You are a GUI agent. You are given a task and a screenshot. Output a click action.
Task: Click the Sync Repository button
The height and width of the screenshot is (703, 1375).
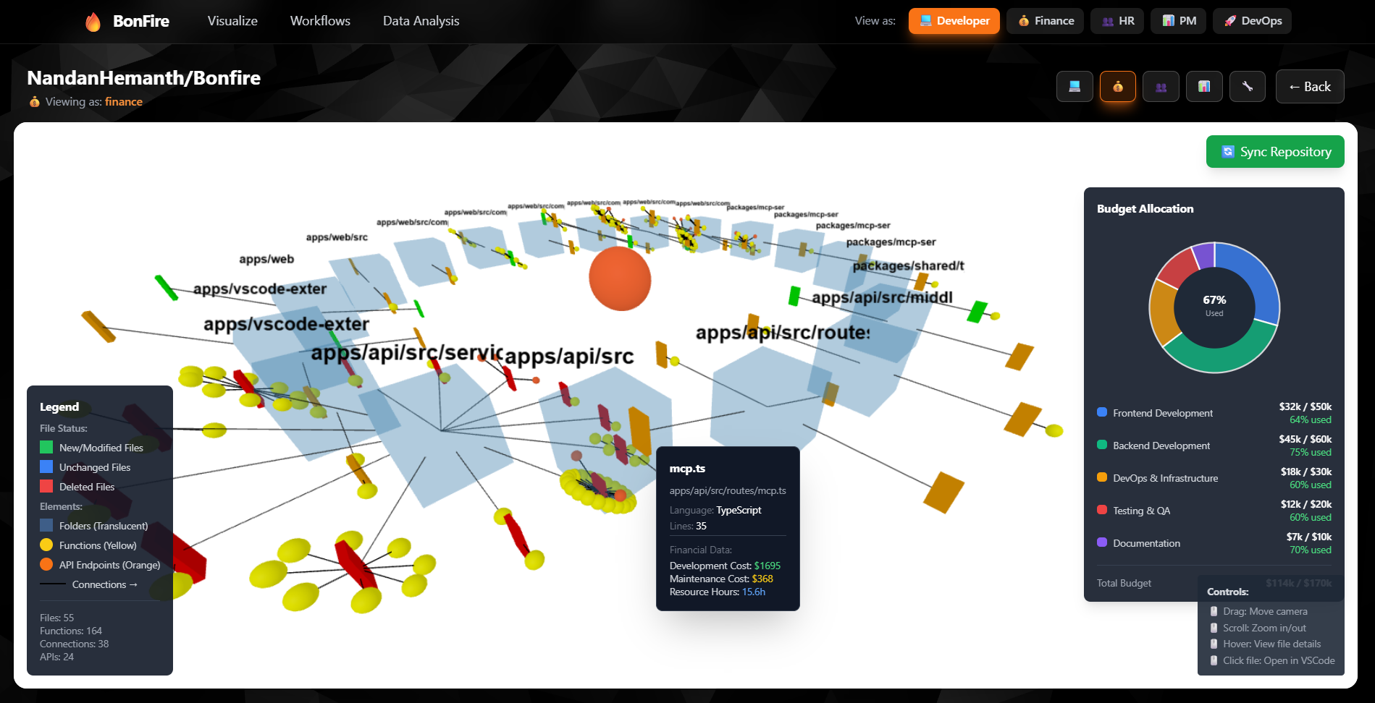tap(1275, 152)
